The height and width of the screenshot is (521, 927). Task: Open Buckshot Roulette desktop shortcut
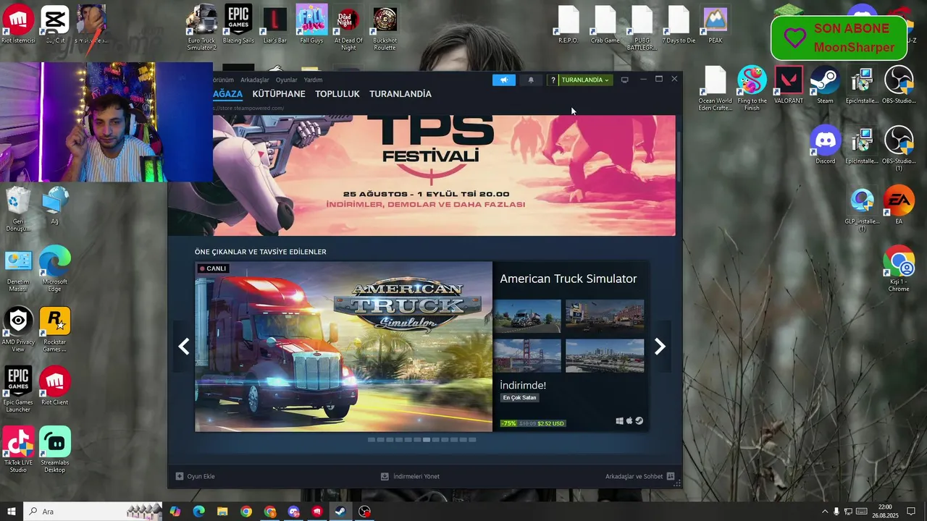point(385,27)
